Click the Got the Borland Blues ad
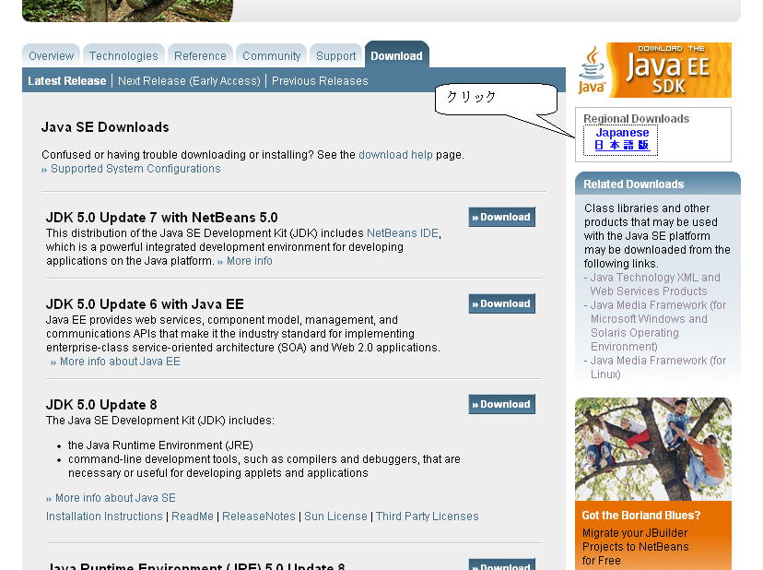763x570 pixels. 653,535
